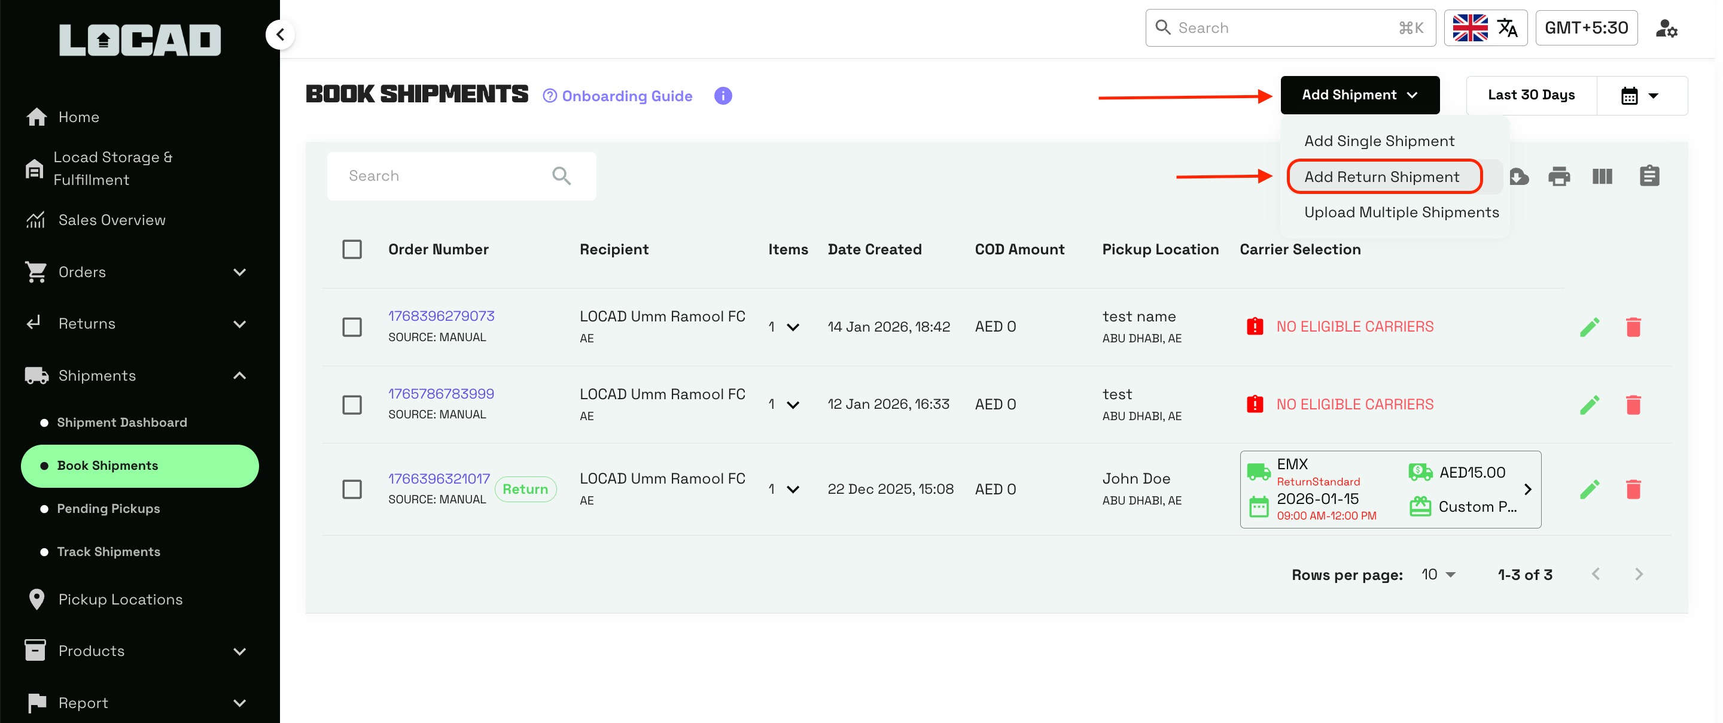Click the clipboard icon above table
1723x723 pixels.
pyautogui.click(x=1649, y=176)
